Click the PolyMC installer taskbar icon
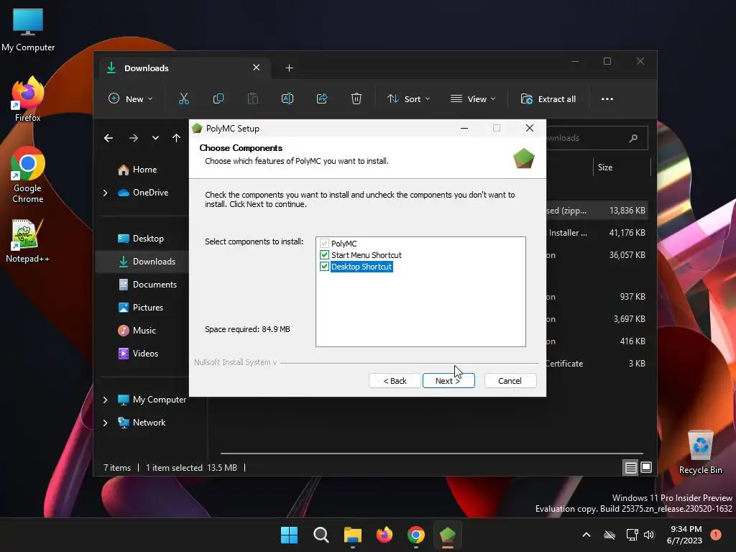Viewport: 736px width, 552px height. (x=447, y=535)
